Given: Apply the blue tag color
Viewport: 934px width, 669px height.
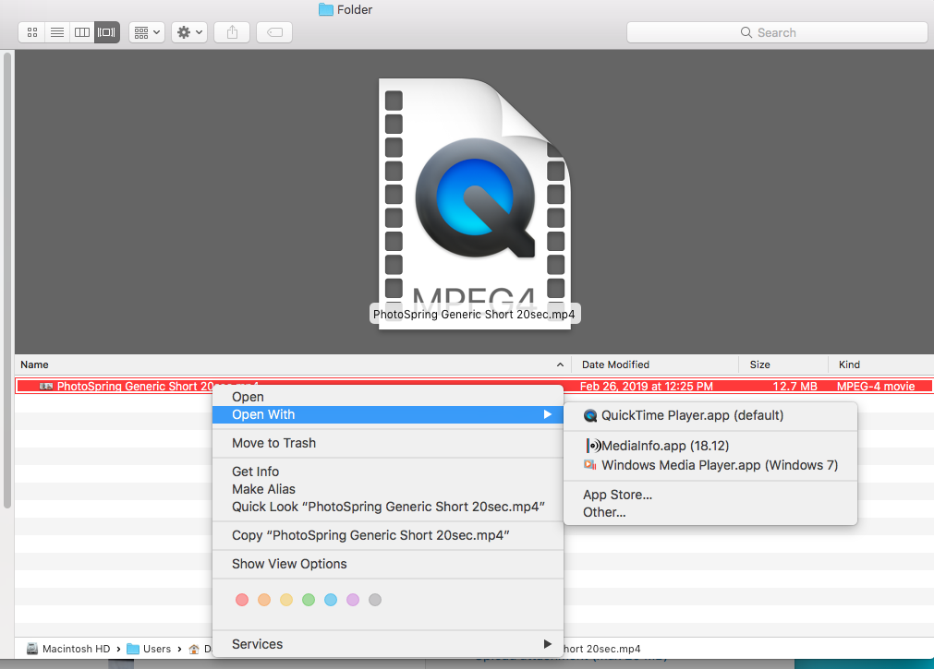Looking at the screenshot, I should pos(331,600).
